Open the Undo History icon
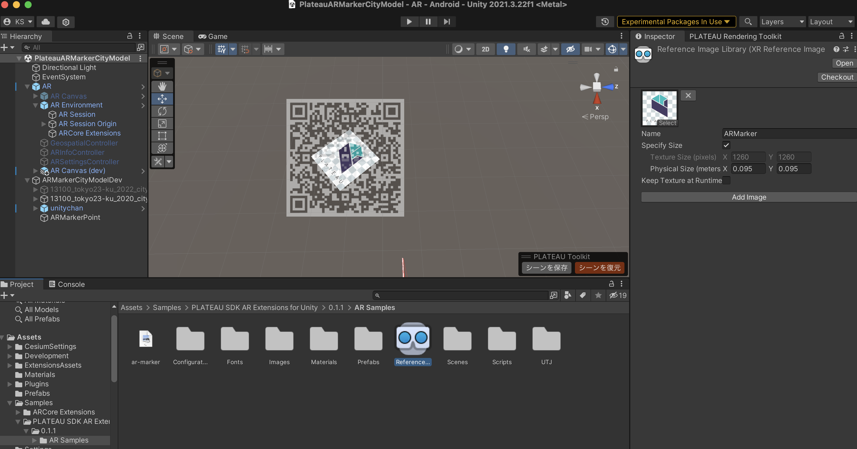 point(605,22)
